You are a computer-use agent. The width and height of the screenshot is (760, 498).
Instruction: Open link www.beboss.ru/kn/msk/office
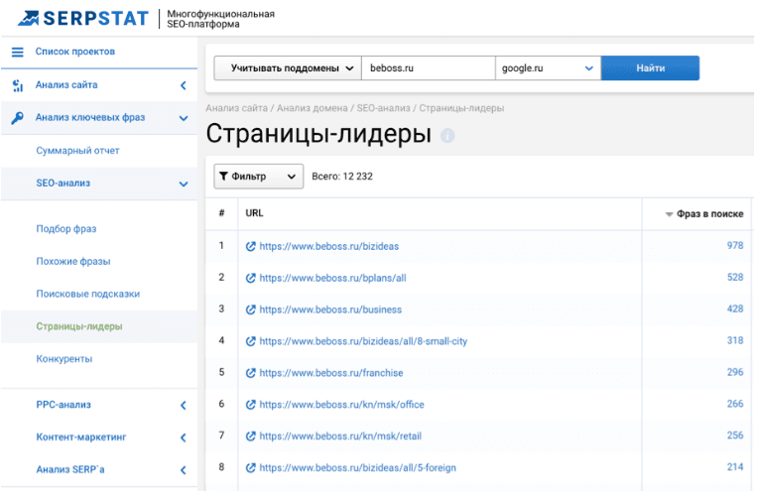(x=341, y=405)
